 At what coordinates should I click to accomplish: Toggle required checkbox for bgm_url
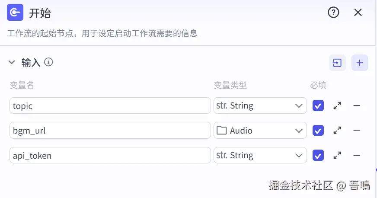coord(318,130)
